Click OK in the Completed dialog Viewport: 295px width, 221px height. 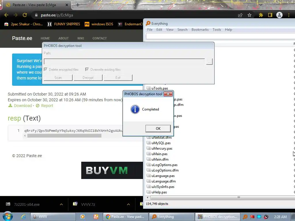(x=158, y=129)
